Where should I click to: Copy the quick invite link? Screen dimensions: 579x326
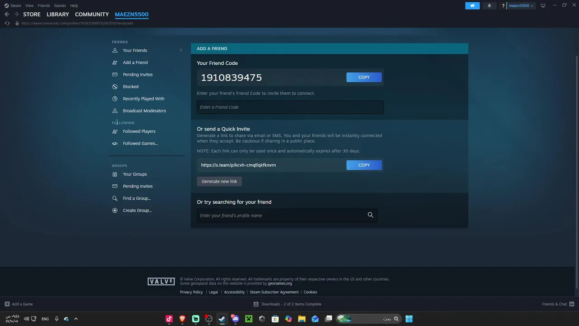364,165
